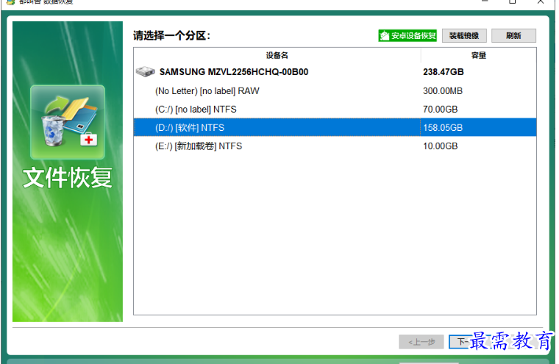Maximize the data recovery window
Screen dimensions: 559x364
[x=513, y=1]
